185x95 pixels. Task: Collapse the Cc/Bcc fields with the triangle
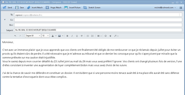pos(5,20)
